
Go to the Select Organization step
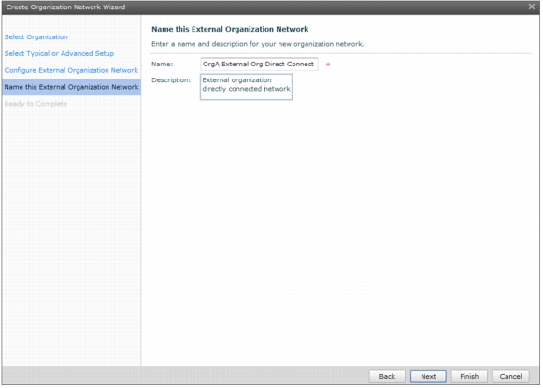pos(36,37)
